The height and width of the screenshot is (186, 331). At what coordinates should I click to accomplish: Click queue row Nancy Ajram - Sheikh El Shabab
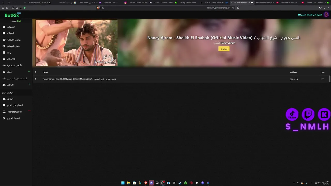181,79
